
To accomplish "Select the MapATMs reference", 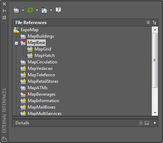I will tap(38, 88).
